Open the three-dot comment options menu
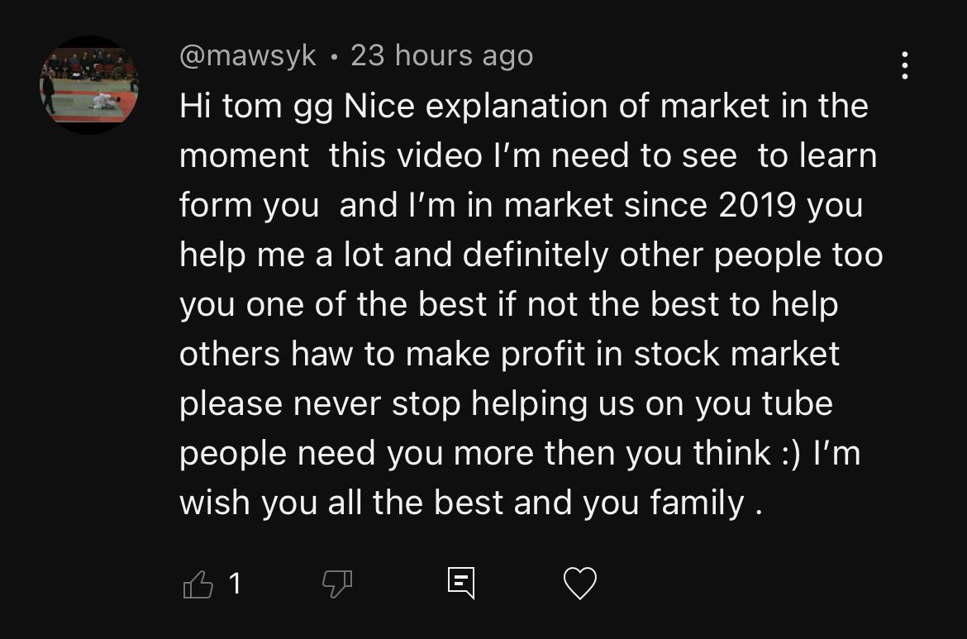The width and height of the screenshot is (967, 639). click(x=905, y=66)
